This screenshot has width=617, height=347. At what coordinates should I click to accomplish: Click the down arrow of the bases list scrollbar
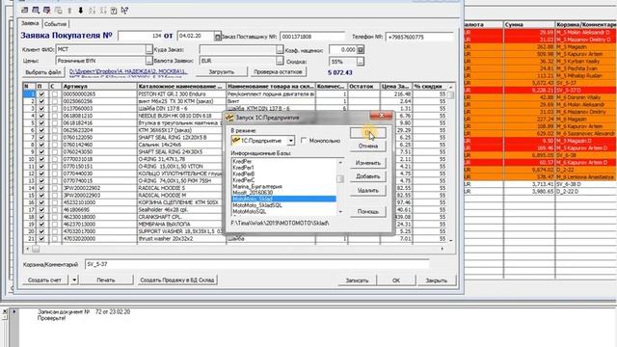pyautogui.click(x=340, y=212)
